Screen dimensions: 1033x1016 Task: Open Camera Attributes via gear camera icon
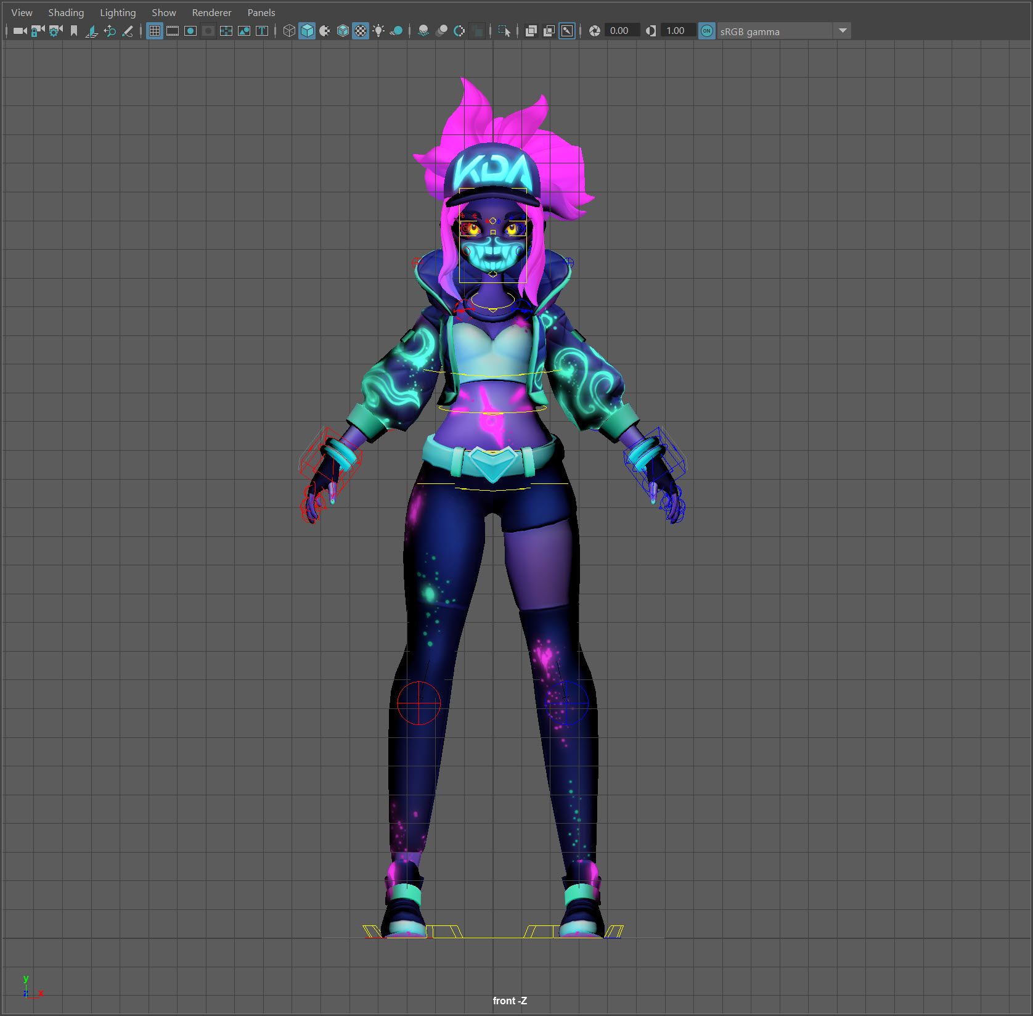[x=56, y=31]
